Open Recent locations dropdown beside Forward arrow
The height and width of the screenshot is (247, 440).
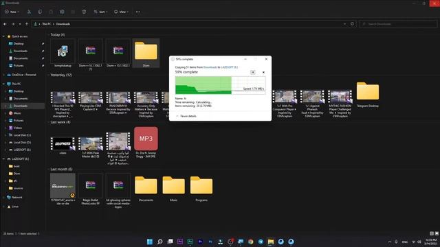tap(20, 24)
